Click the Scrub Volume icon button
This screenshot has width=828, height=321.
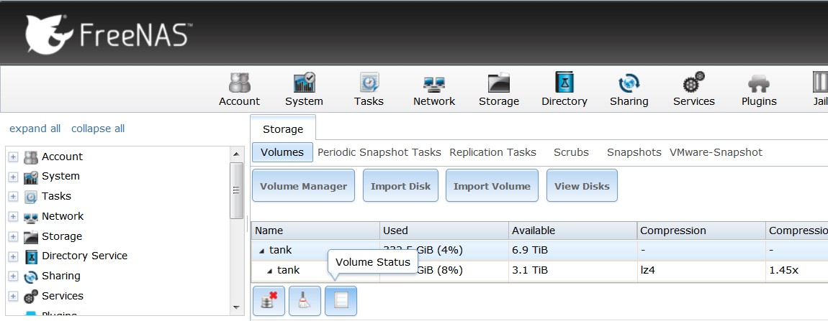[305, 301]
